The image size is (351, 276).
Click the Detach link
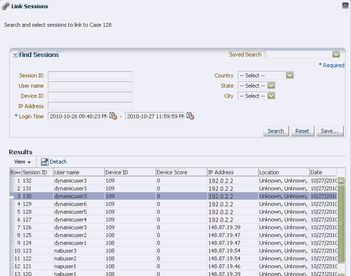pos(58,162)
